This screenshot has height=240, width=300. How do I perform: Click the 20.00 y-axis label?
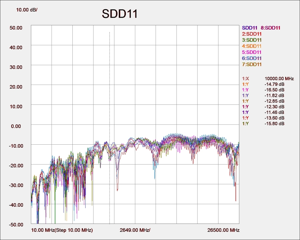pyautogui.click(x=16, y=87)
